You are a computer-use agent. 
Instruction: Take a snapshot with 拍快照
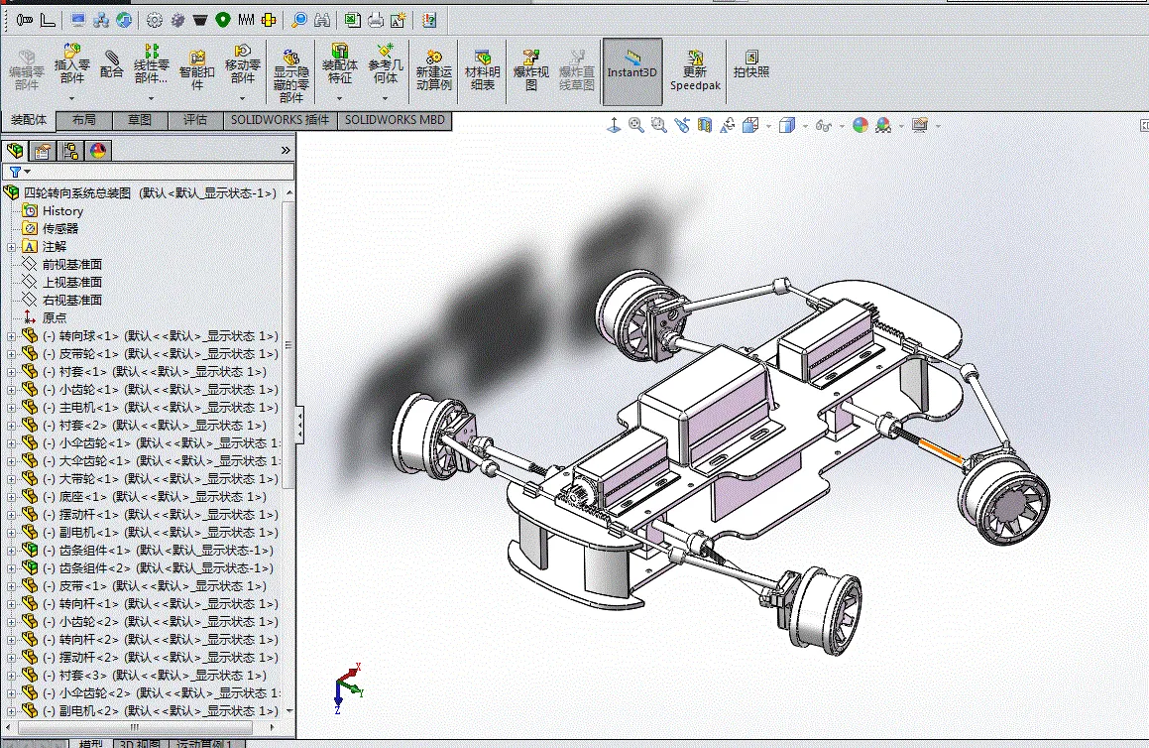[x=751, y=63]
